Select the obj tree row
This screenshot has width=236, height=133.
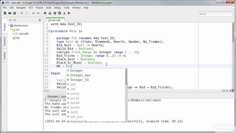point(18,38)
